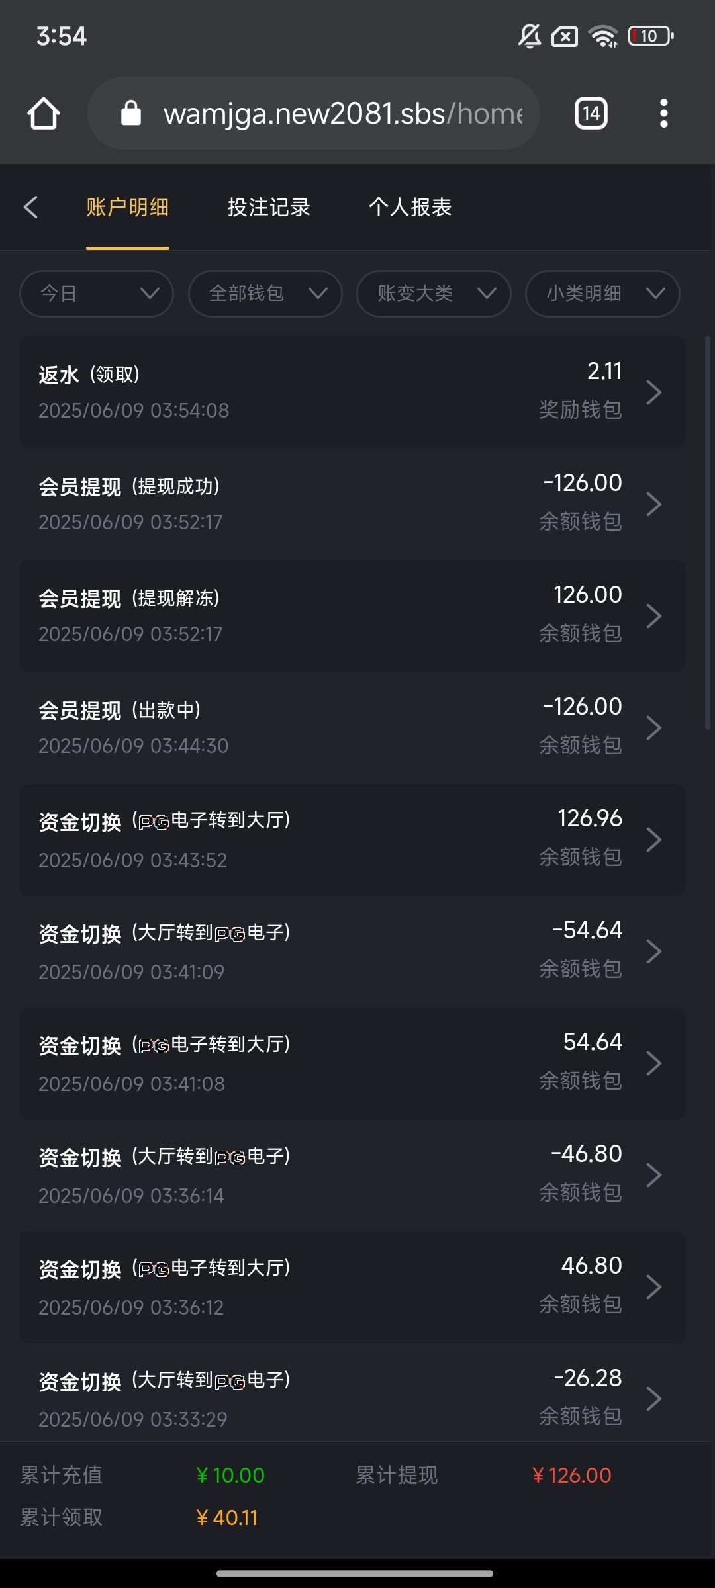The image size is (715, 1588).
Task: Tap the arrow on the 126.96 transfer row
Action: pos(653,840)
